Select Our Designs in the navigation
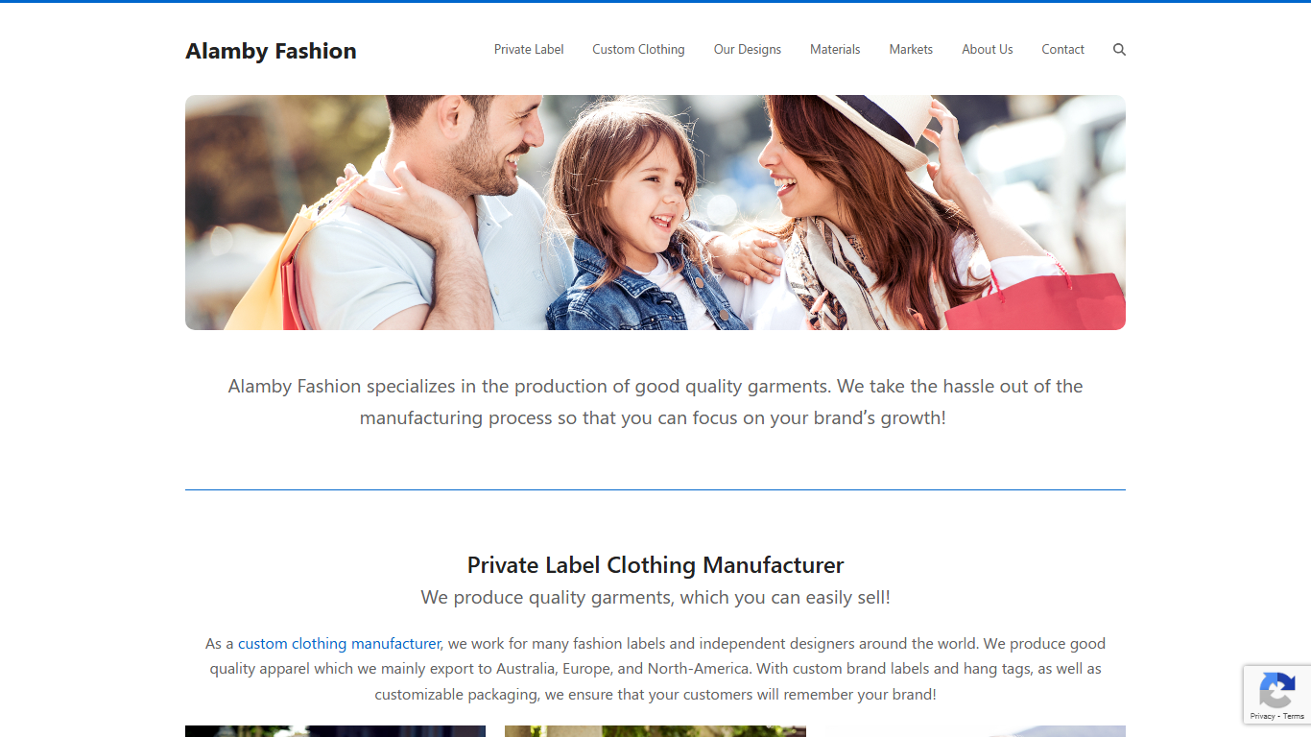Image resolution: width=1311 pixels, height=737 pixels. click(748, 50)
